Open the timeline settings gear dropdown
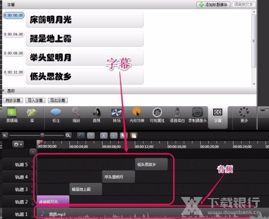The height and width of the screenshot is (219, 269). [x=18, y=144]
